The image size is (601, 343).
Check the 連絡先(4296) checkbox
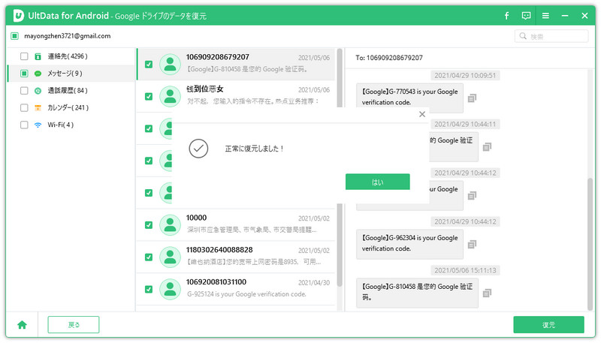pyautogui.click(x=24, y=56)
